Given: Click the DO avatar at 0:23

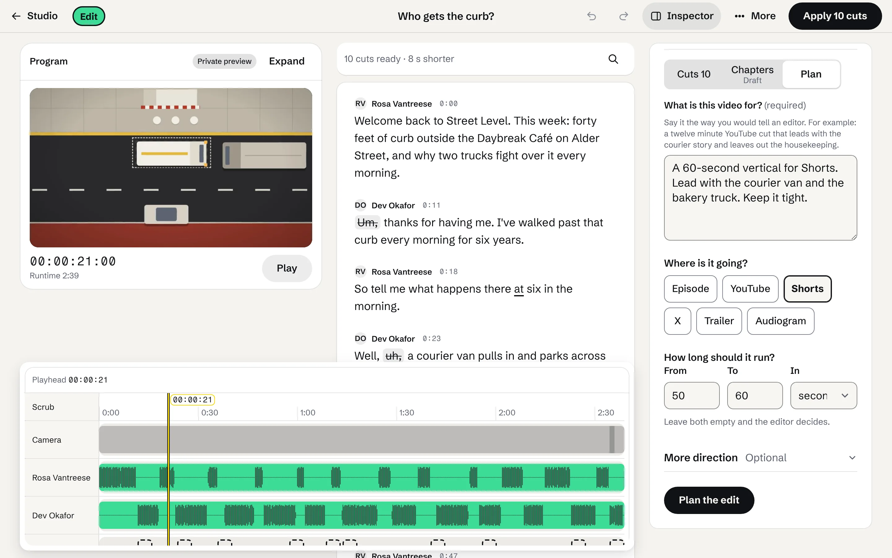Looking at the screenshot, I should [360, 339].
